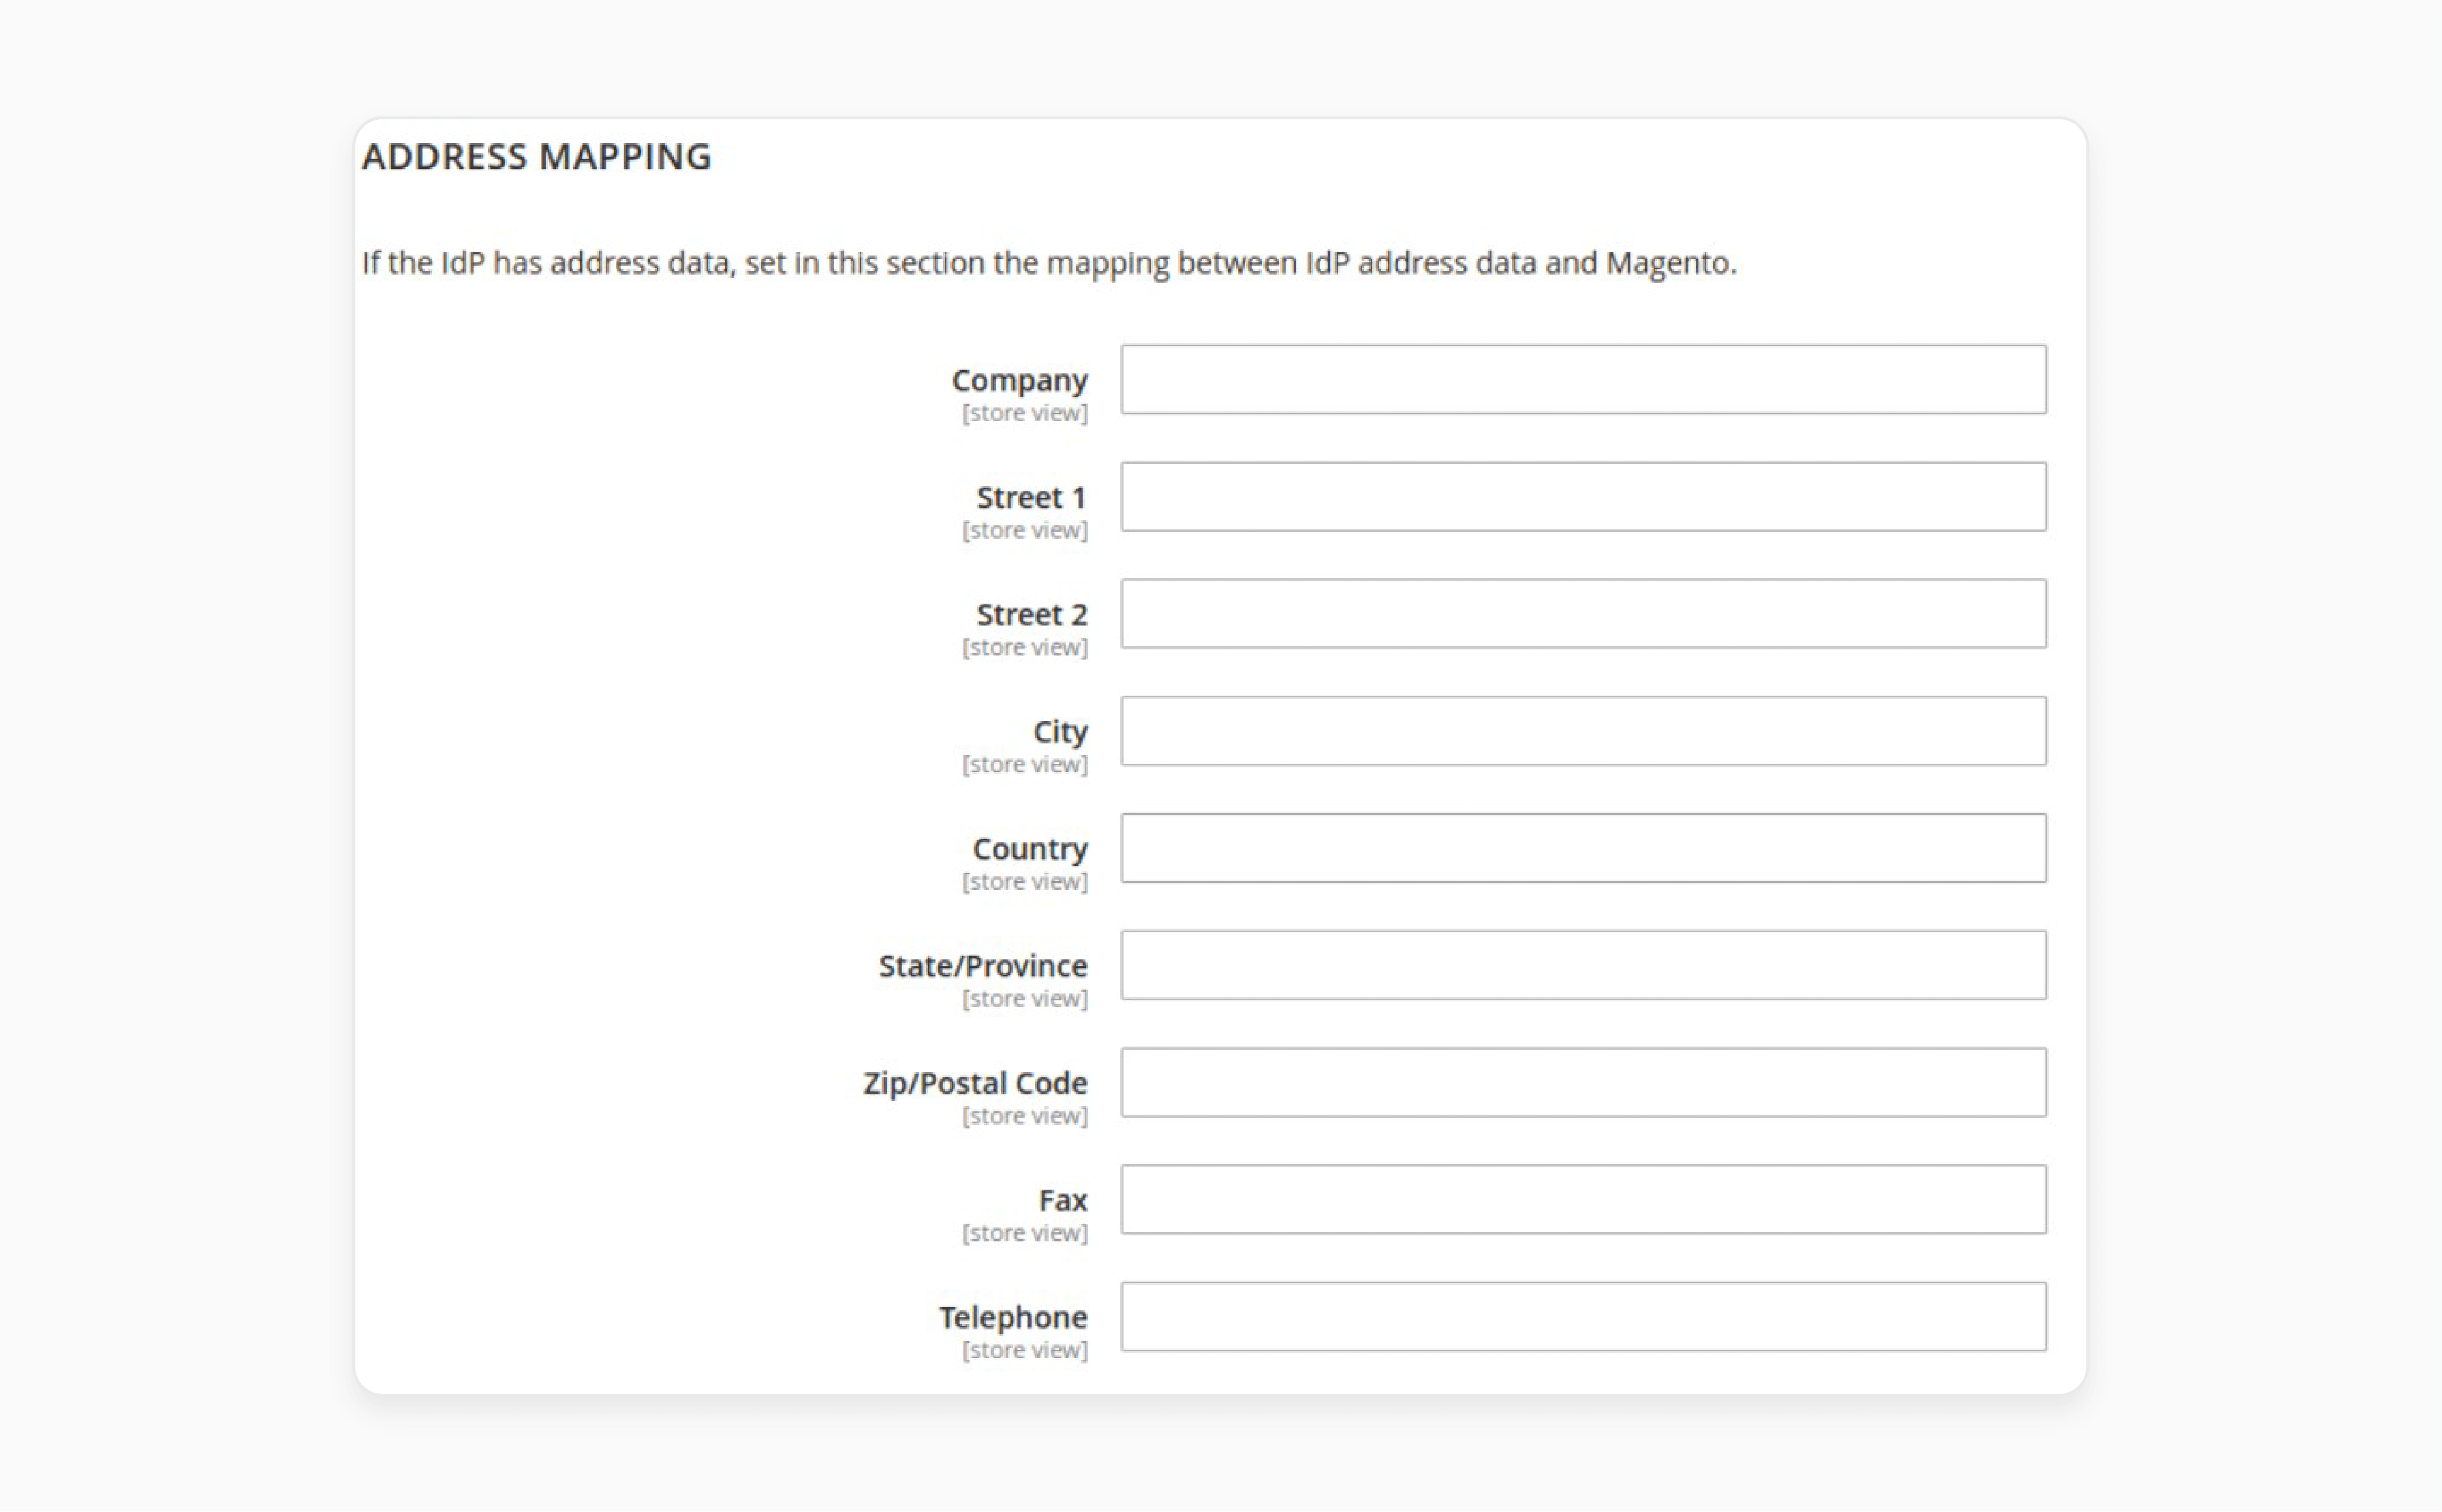Click [store view] under State/Province
Viewport: 2442px width, 1512px height.
1024,998
